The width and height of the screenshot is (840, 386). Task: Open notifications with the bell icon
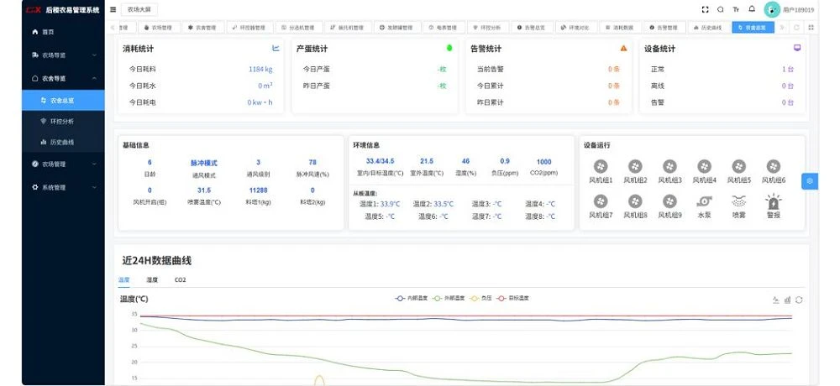pos(752,9)
